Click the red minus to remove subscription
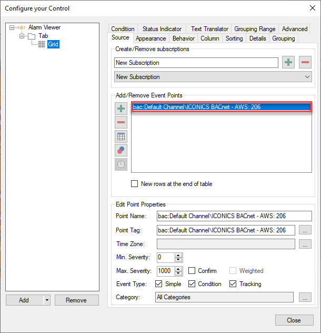This screenshot has height=333, width=321. (305, 62)
